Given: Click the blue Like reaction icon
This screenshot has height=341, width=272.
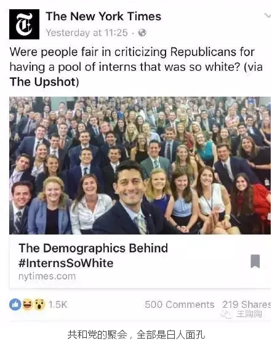Looking at the screenshot, I should [x=15, y=304].
